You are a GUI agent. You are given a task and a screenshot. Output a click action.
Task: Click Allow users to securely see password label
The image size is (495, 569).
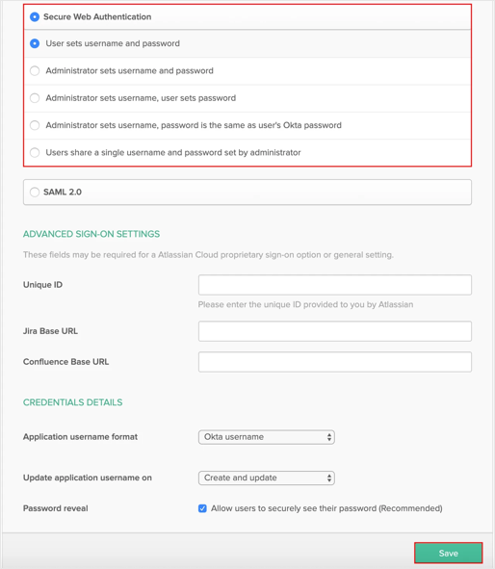pyautogui.click(x=326, y=508)
